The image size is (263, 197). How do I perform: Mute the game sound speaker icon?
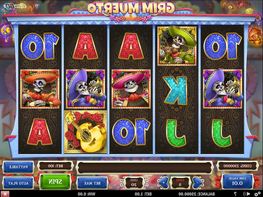coord(246,194)
